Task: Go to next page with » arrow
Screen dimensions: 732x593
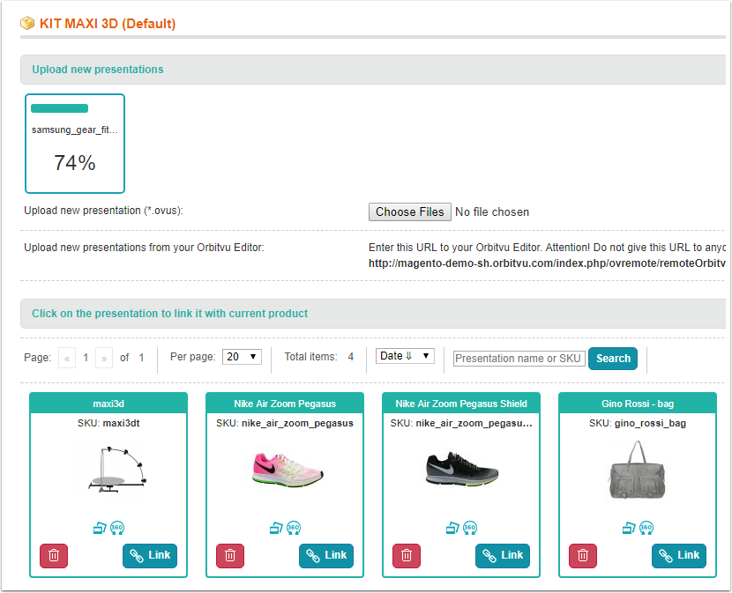Action: click(104, 358)
